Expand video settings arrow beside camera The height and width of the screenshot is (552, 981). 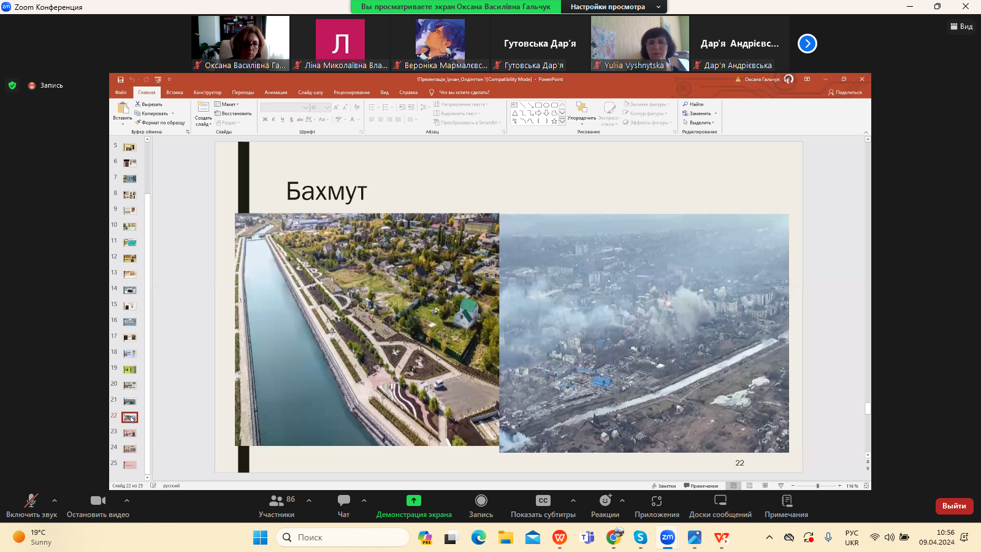(127, 500)
